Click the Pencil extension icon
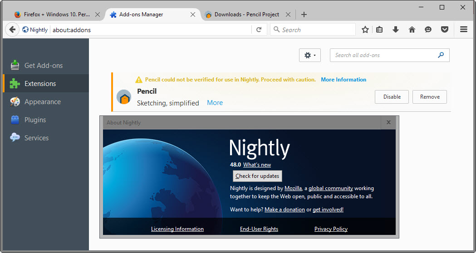 point(124,97)
